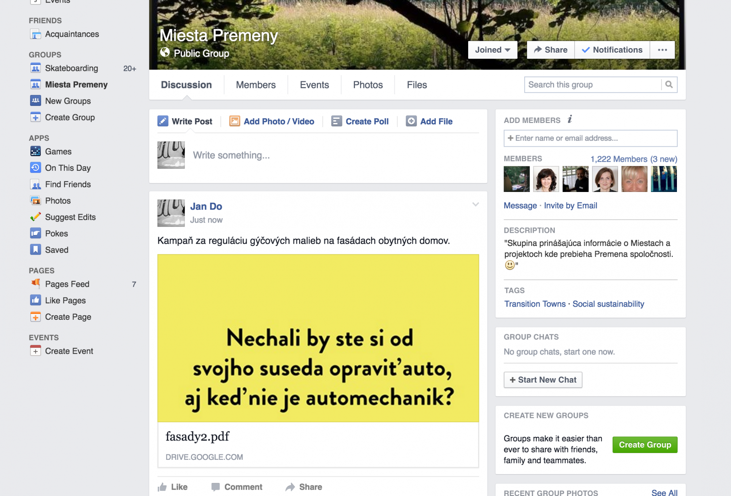
Task: Open Pokes from the Apps sidebar
Action: pos(56,234)
